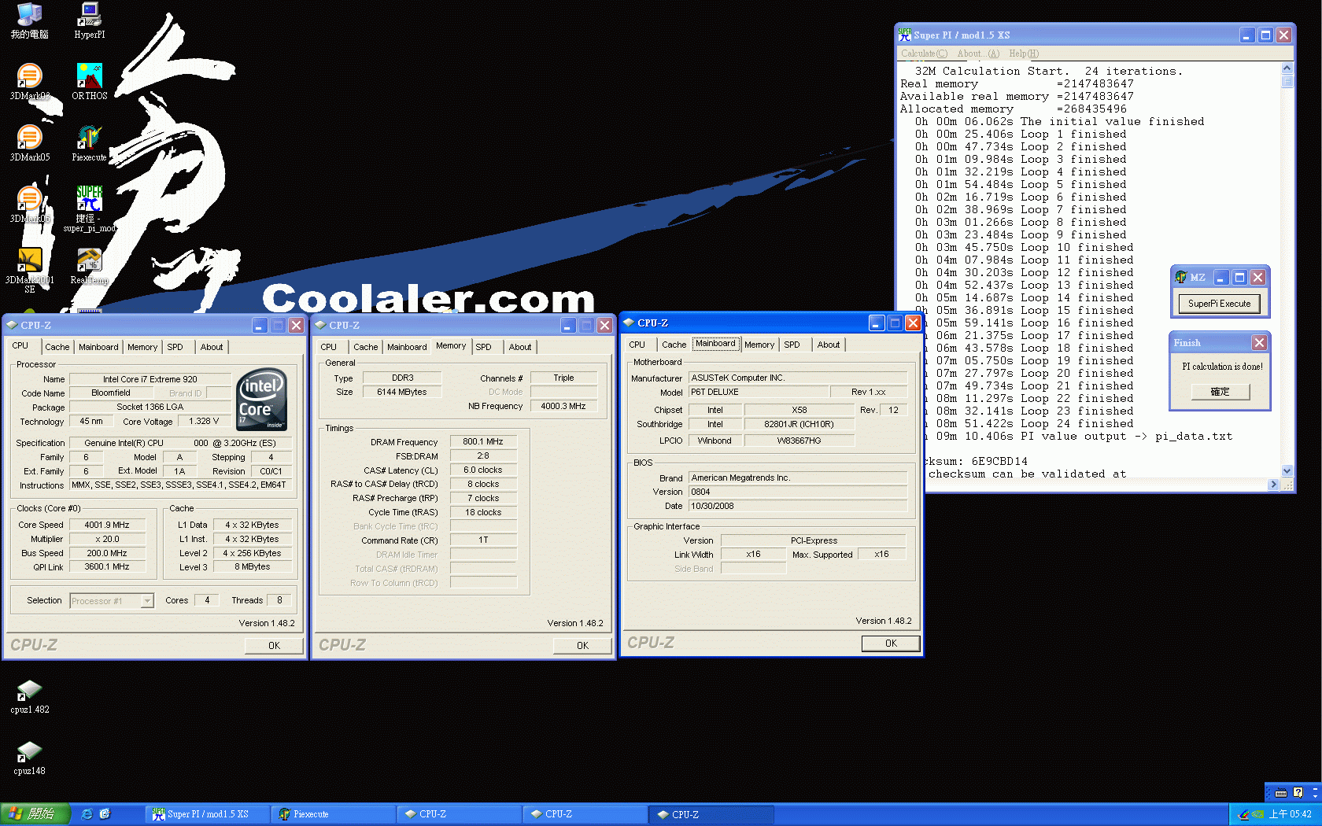1322x826 pixels.
Task: Launch the ORTHOS desktop shortcut
Action: tap(89, 82)
